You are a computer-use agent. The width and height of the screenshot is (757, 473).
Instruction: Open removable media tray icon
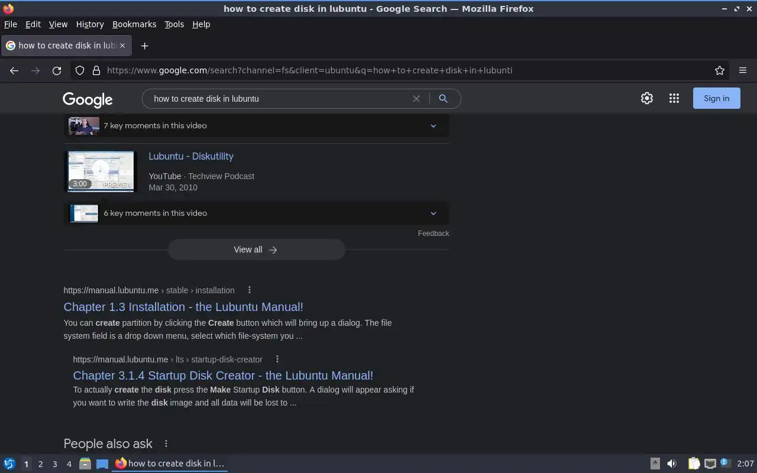coord(655,464)
